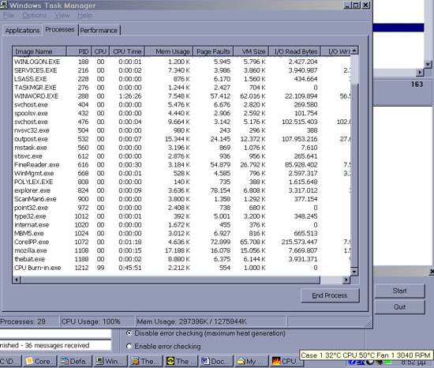
Task: Click the End Process button
Action: (x=330, y=295)
